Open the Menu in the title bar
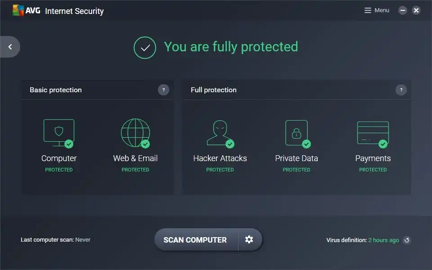 pyautogui.click(x=377, y=10)
